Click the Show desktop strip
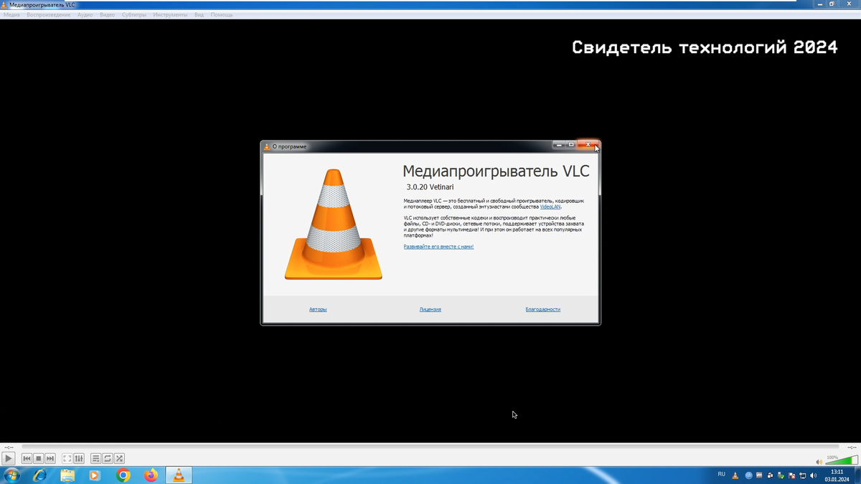The height and width of the screenshot is (484, 861). (x=857, y=475)
